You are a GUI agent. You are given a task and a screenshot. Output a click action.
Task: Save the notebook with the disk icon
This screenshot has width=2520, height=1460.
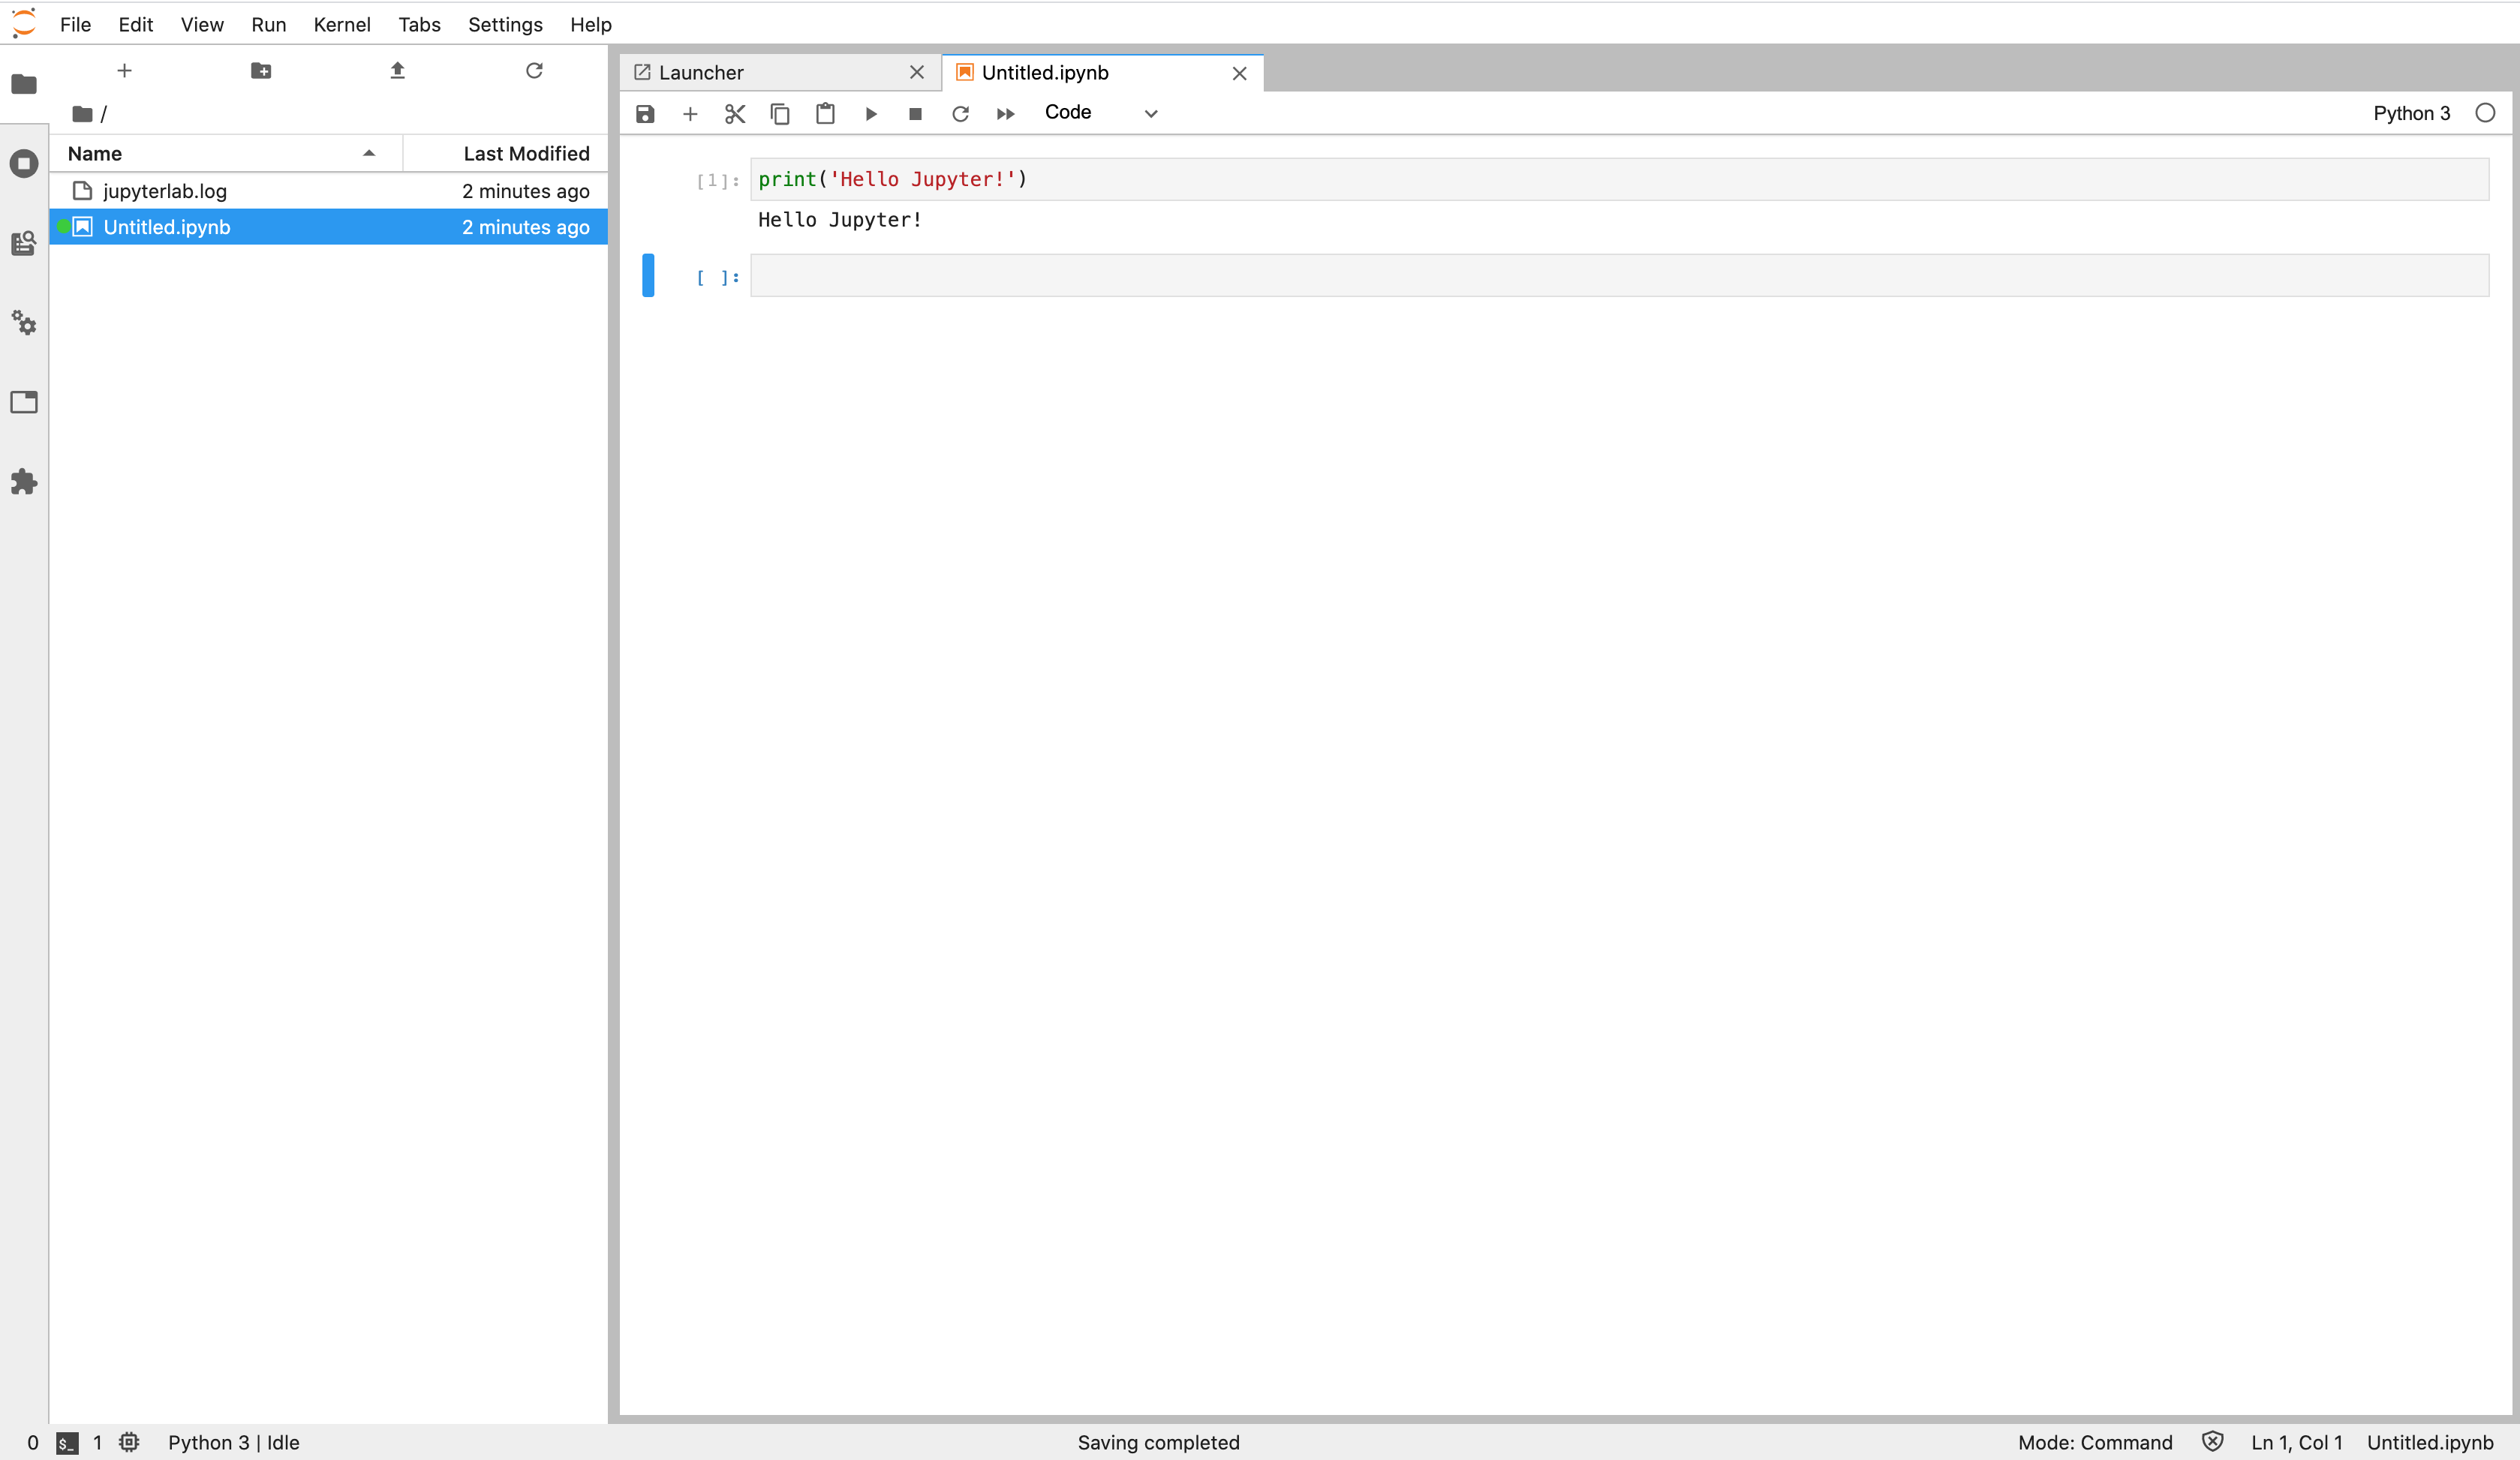645,114
